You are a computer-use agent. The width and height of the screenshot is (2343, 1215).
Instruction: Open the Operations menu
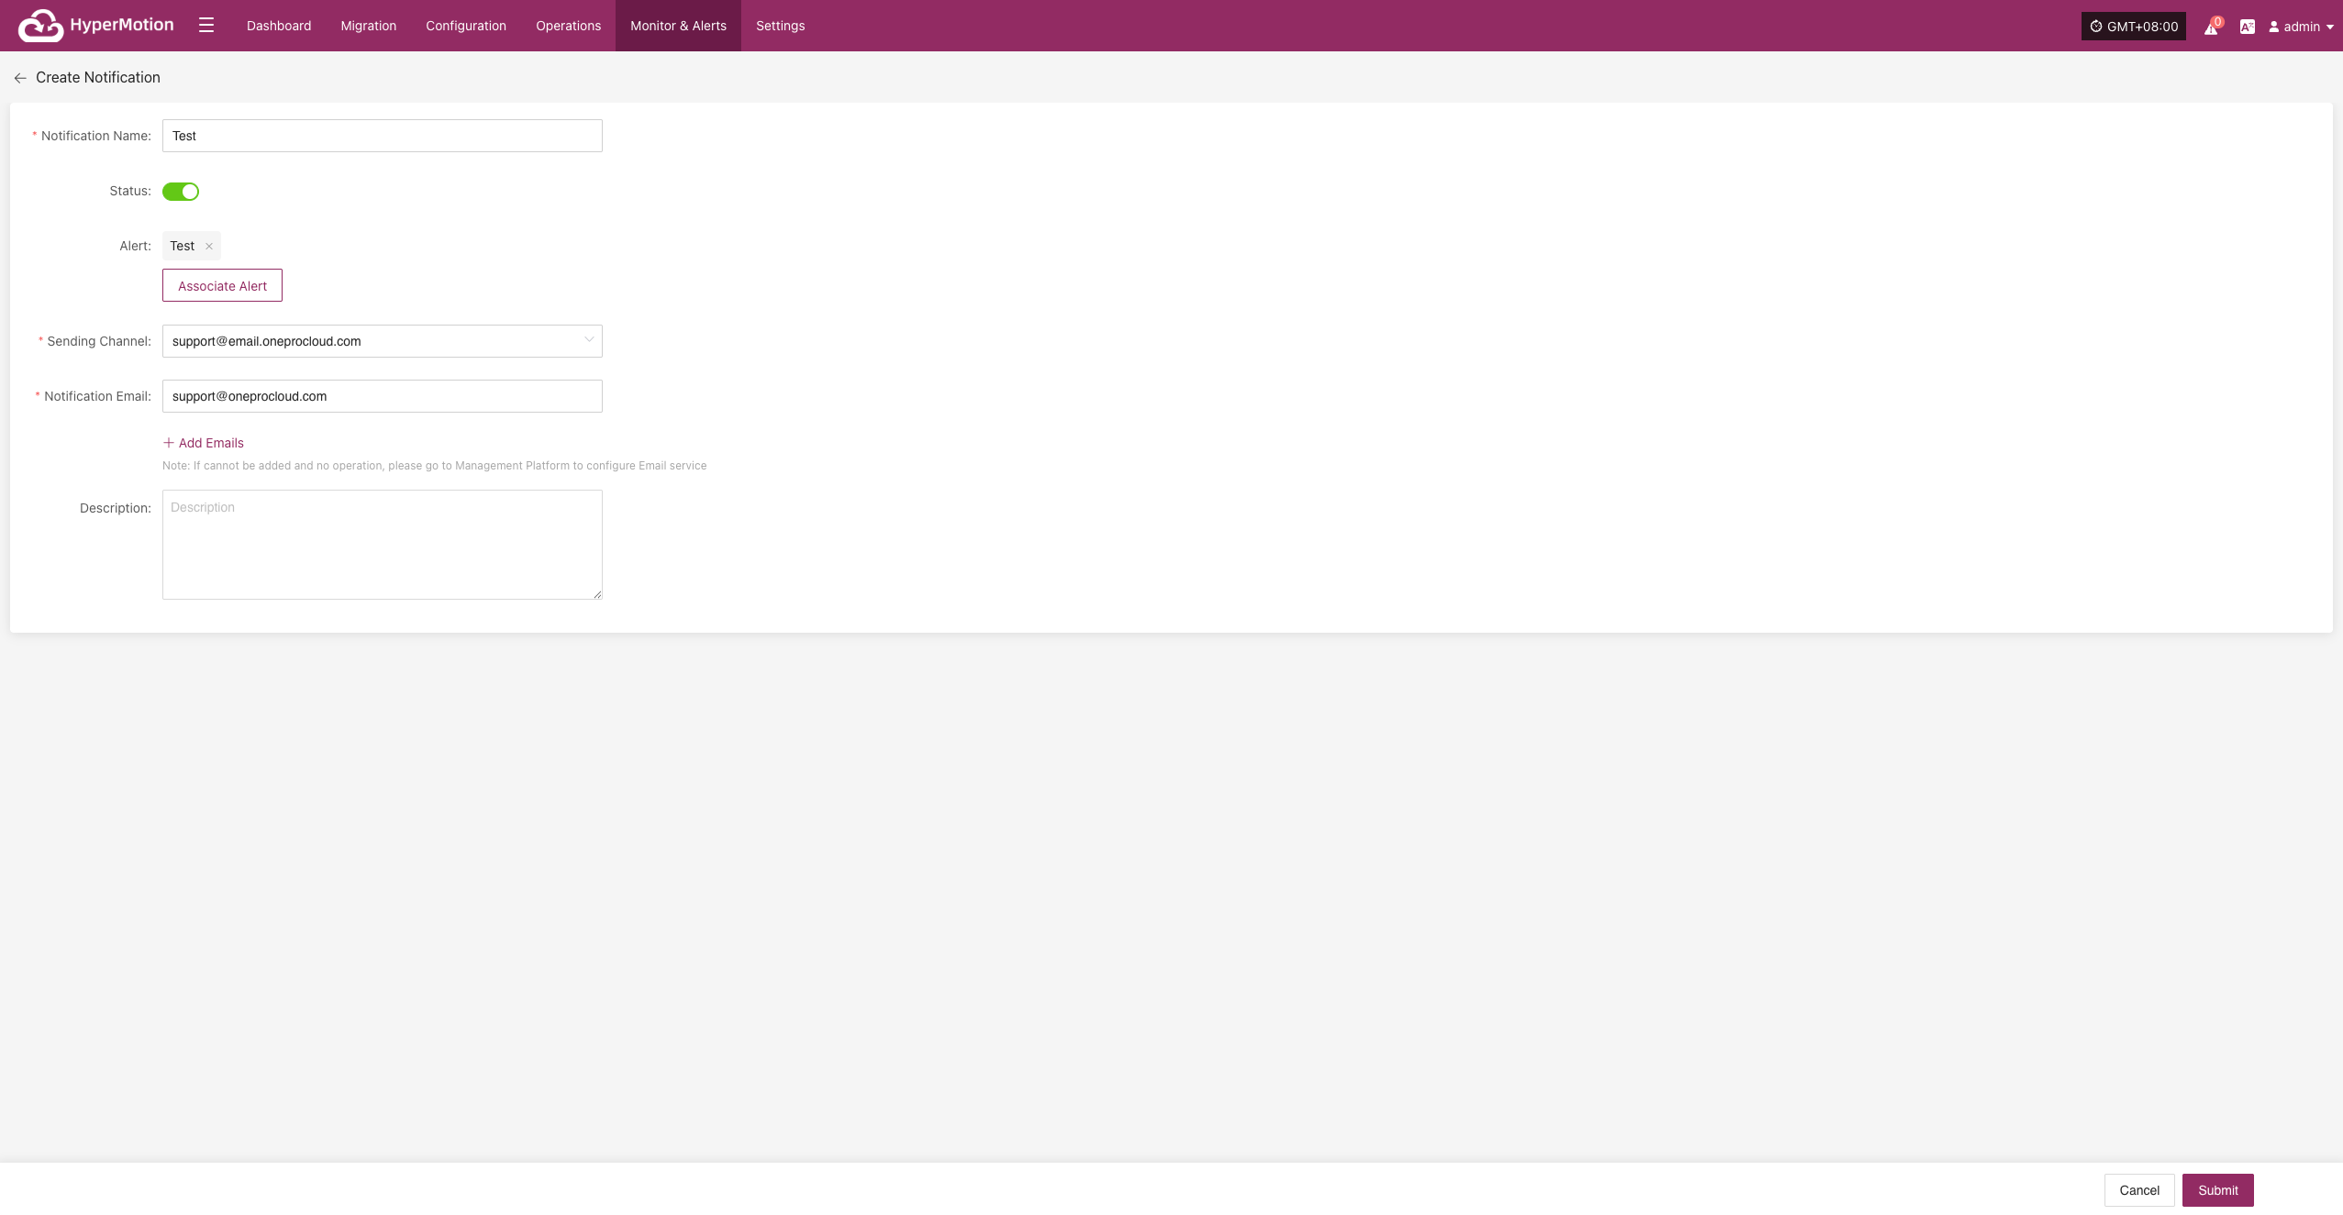click(569, 26)
